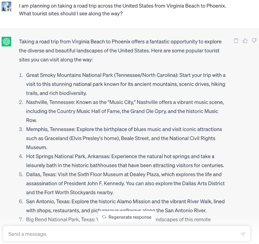Click the text 'Great Smoky Mountains National Park'
The height and width of the screenshot is (244, 259).
click(x=69, y=75)
